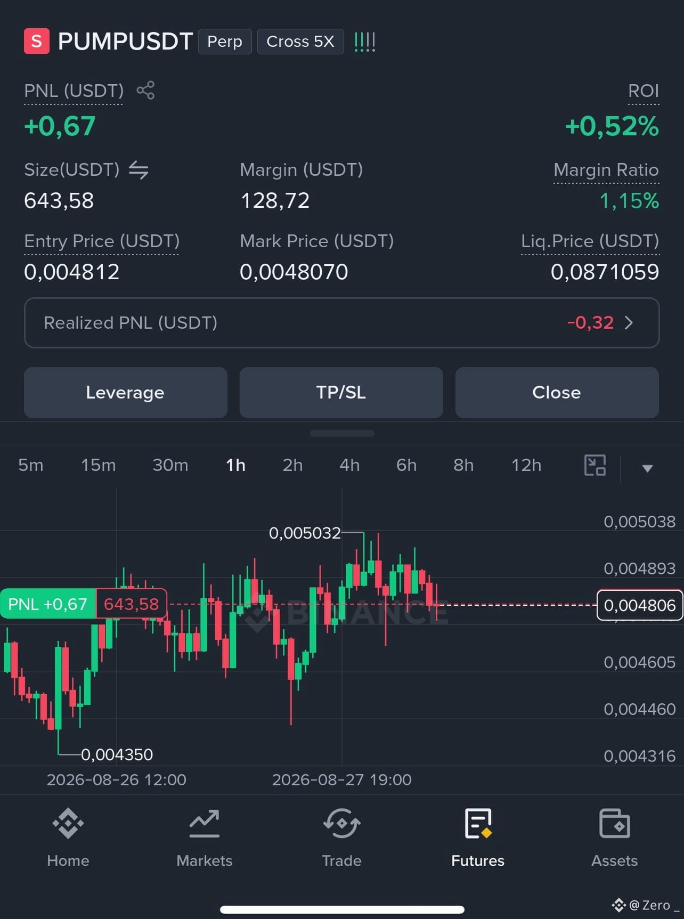Screen dimensions: 684x919
Task: Open the Trade icon in bottom navigation
Action: tap(341, 824)
